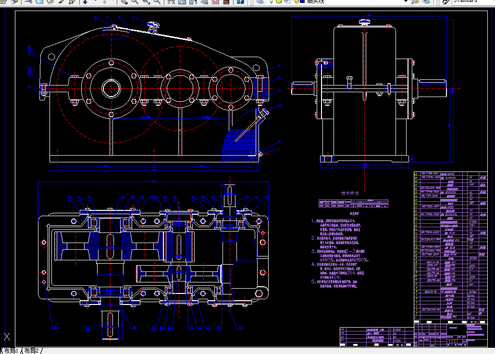
Task: Open the QuickCalc calculator icon
Action: 226,1
